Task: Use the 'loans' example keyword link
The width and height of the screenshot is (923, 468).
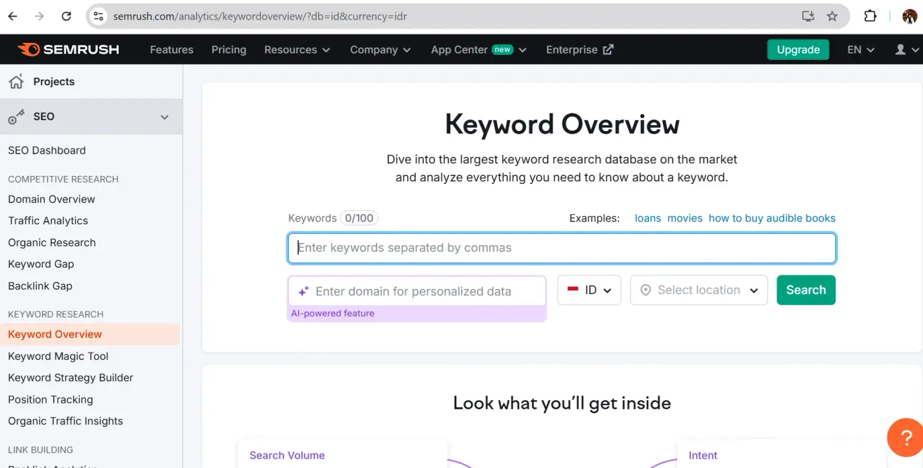Action: pyautogui.click(x=647, y=218)
